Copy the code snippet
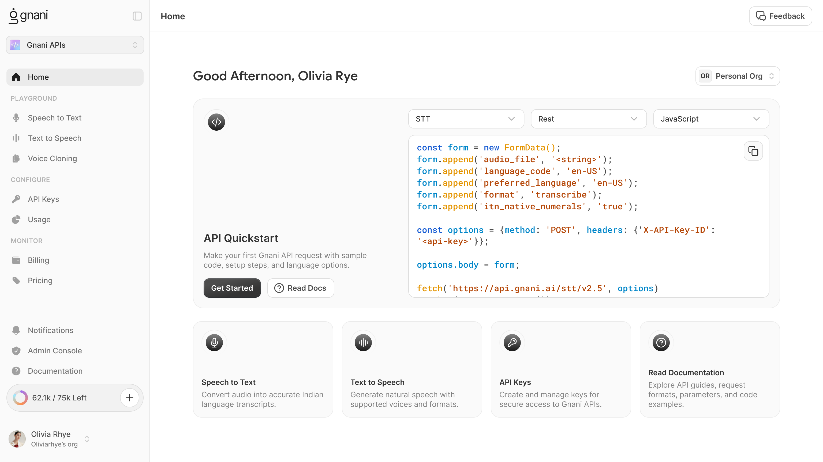The height and width of the screenshot is (462, 823). (753, 151)
